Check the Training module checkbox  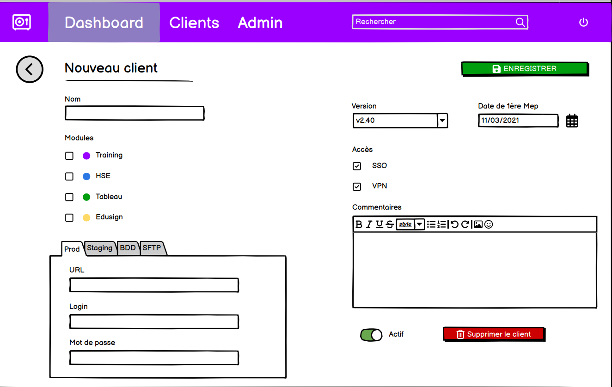pos(69,156)
